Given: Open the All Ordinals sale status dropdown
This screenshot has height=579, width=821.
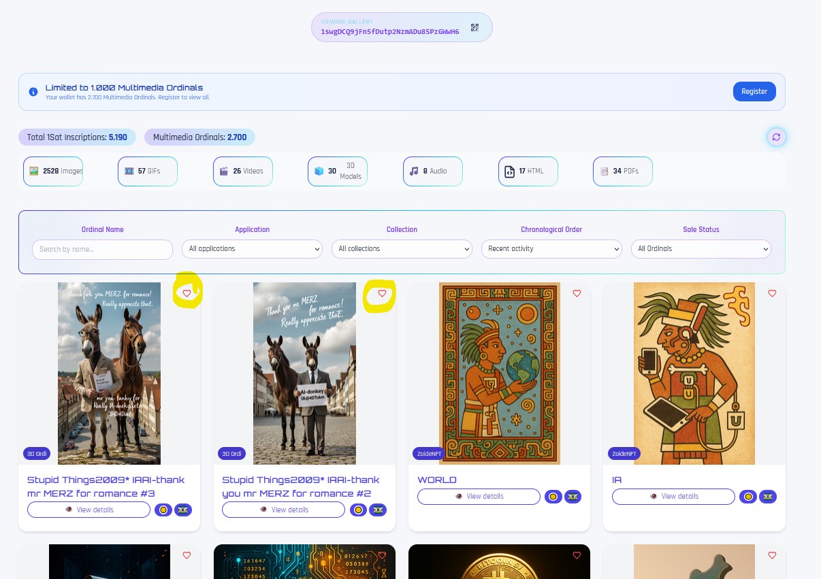Looking at the screenshot, I should point(701,249).
